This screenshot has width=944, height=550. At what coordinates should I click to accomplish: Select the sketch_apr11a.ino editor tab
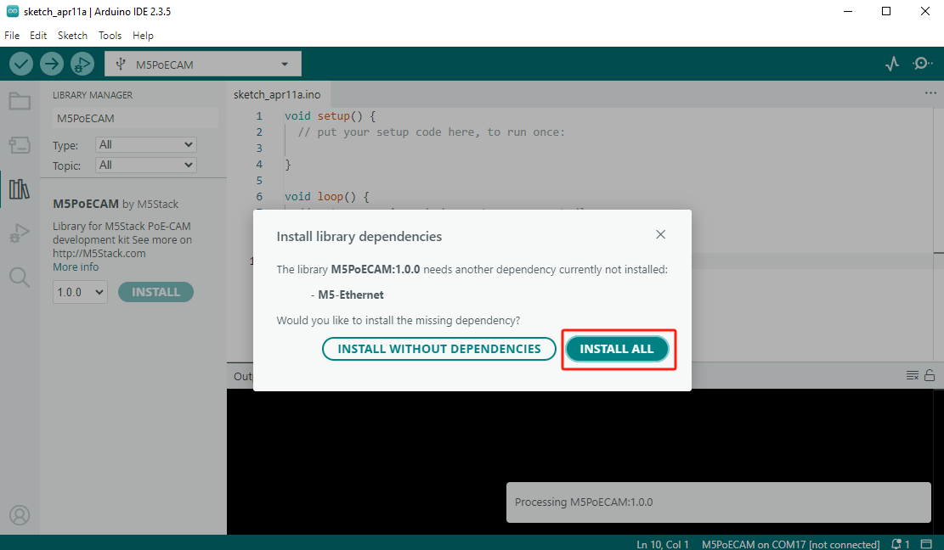point(278,94)
